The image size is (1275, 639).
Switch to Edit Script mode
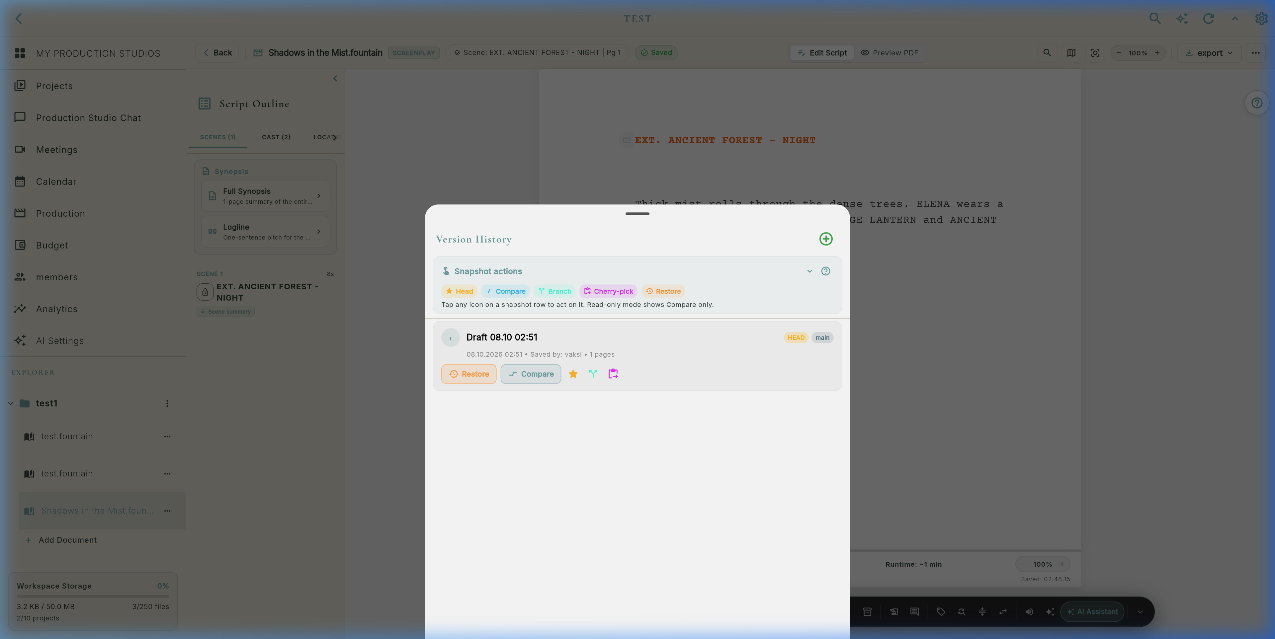pyautogui.click(x=822, y=53)
